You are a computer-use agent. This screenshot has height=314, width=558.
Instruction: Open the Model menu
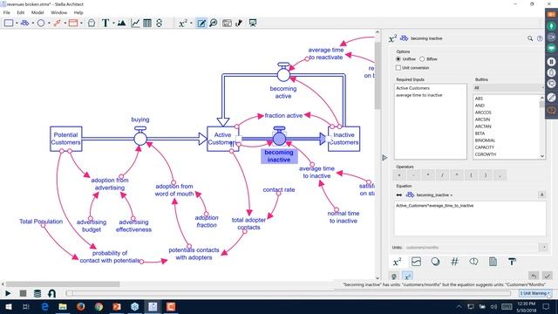(x=37, y=12)
